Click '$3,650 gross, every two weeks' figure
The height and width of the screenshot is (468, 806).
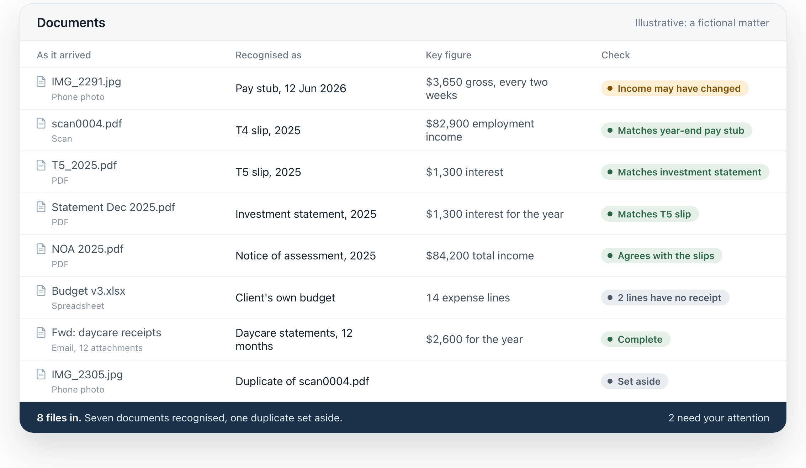click(x=487, y=88)
